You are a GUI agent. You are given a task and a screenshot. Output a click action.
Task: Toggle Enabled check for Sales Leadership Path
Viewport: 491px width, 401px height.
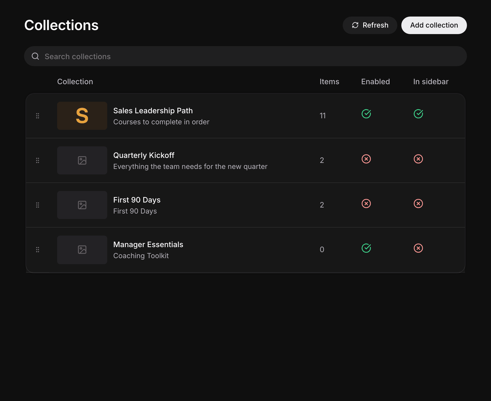(366, 114)
